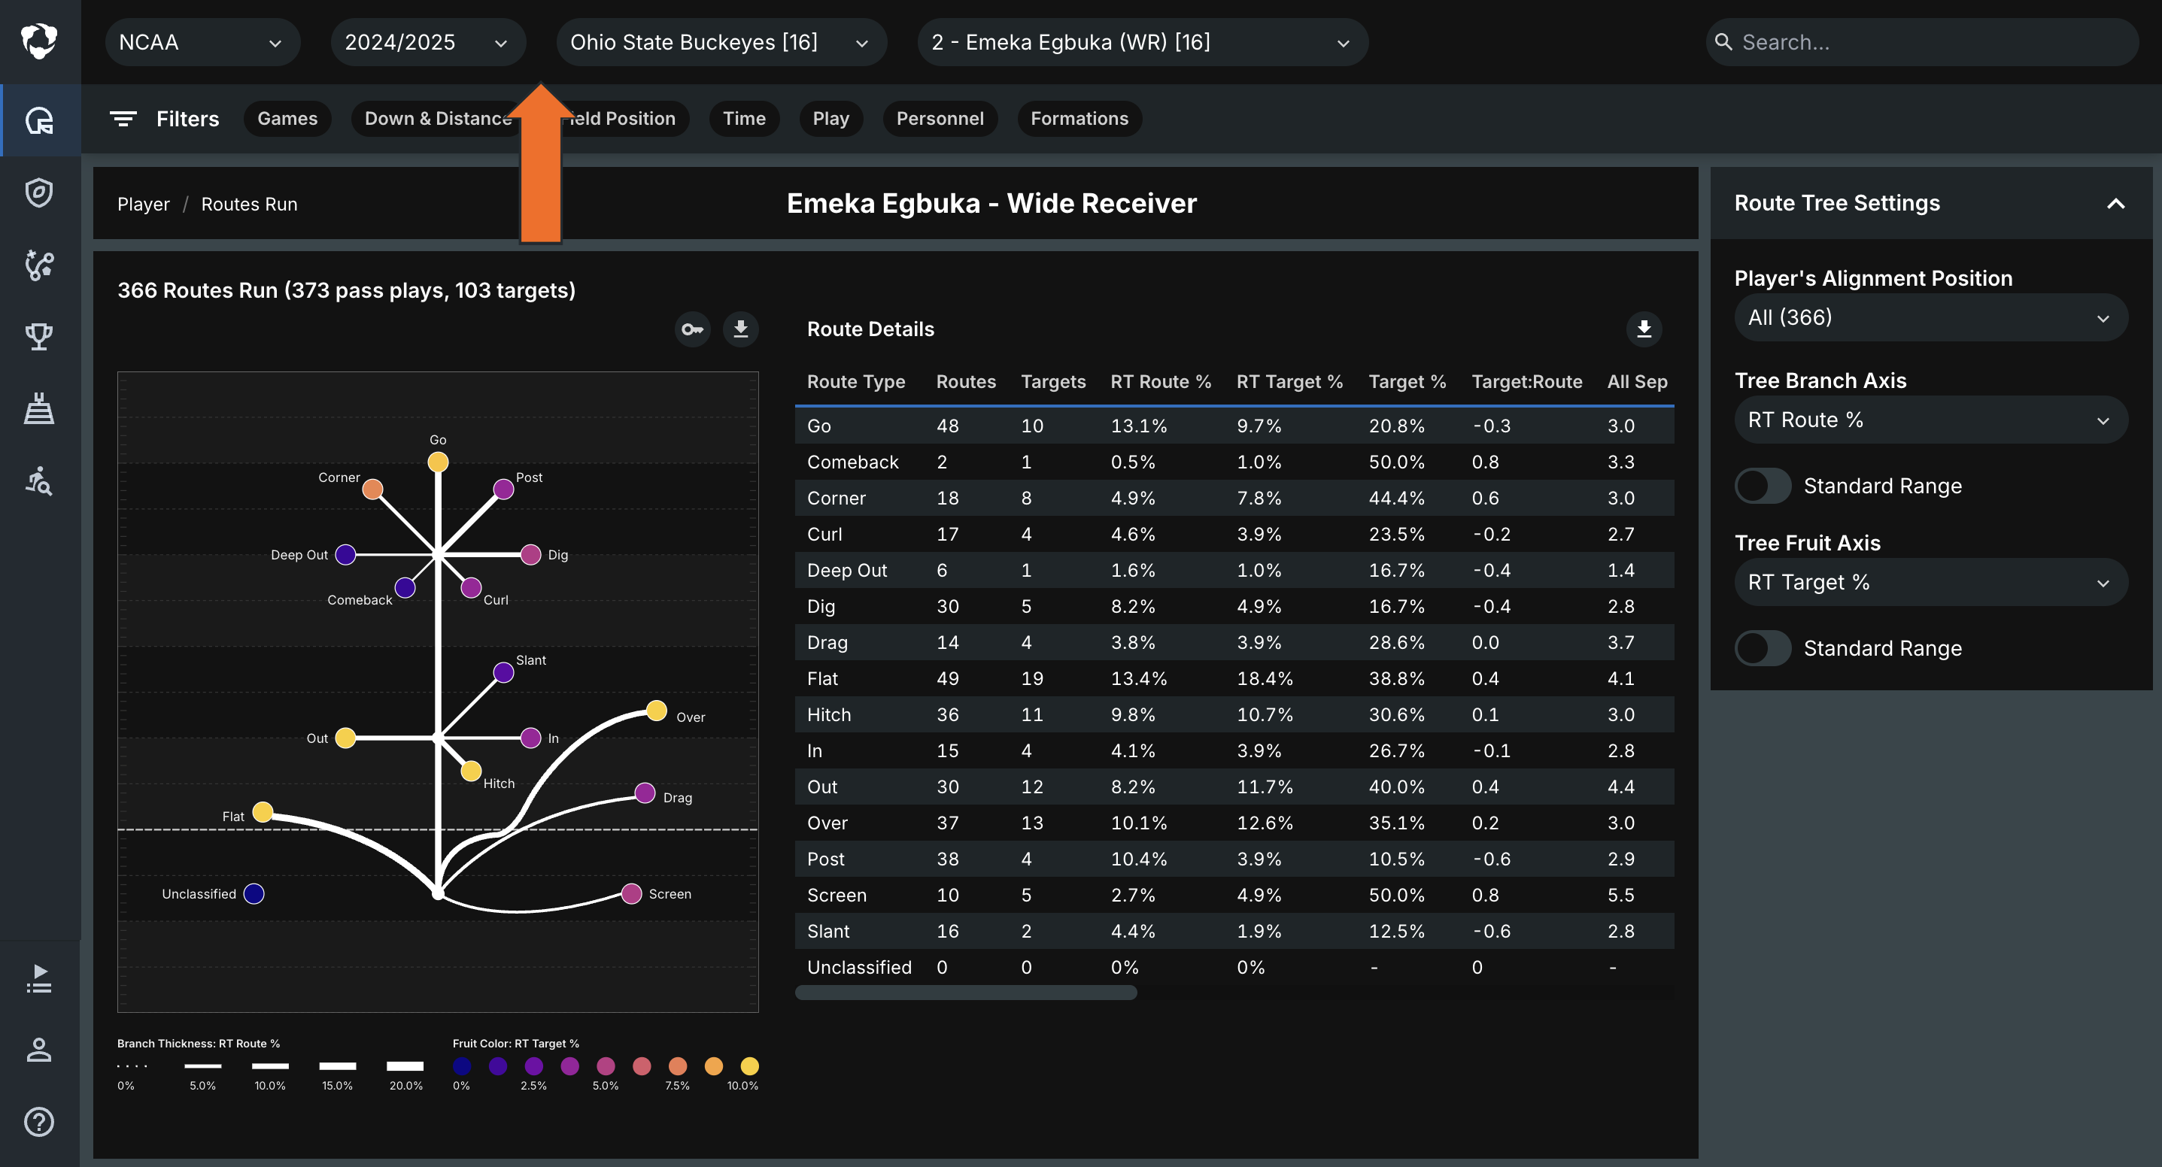The width and height of the screenshot is (2162, 1167).
Task: Open the helmet (player) sidebar section
Action: pyautogui.click(x=38, y=120)
